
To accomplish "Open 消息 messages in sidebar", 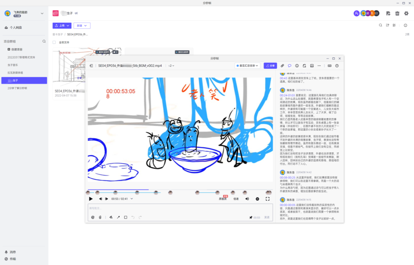I will click(10, 252).
